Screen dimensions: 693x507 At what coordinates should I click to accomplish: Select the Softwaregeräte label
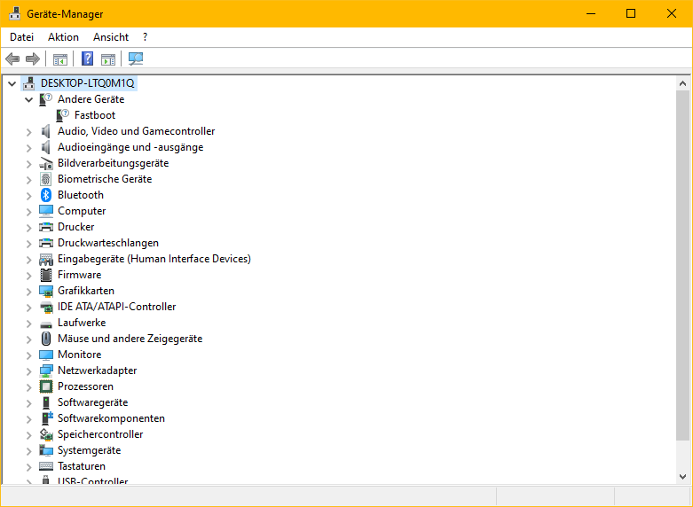click(x=92, y=402)
